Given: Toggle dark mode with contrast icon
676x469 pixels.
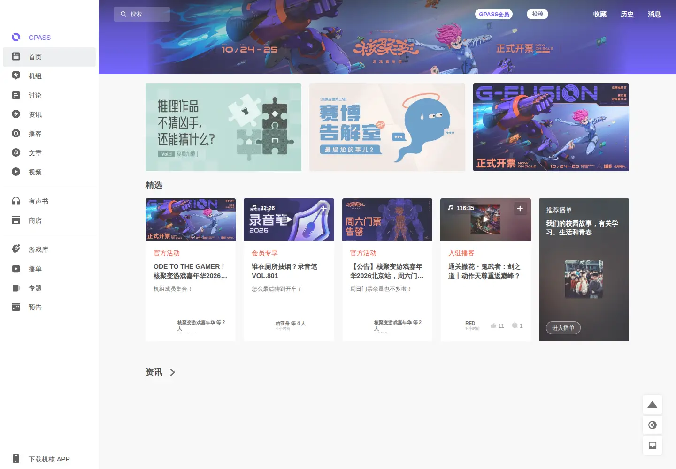Looking at the screenshot, I should (x=653, y=425).
